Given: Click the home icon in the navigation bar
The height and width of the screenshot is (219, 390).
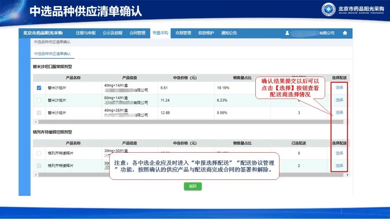Looking at the screenshot, I should [344, 33].
